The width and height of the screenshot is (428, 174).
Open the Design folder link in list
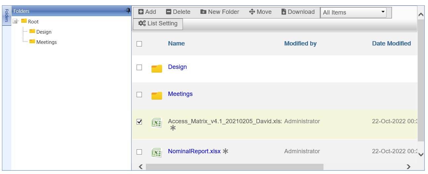177,67
